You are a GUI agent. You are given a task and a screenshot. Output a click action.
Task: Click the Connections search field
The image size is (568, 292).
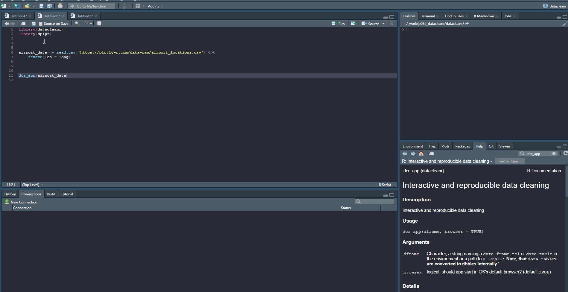point(374,201)
